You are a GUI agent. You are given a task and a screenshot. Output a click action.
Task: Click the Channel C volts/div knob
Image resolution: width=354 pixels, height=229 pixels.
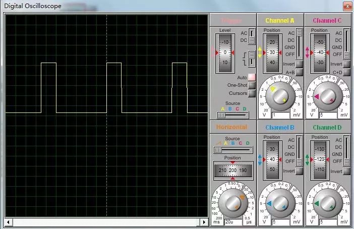coord(328,96)
